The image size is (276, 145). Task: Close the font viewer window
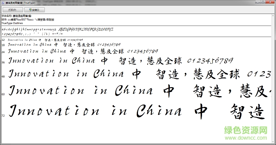point(270,2)
